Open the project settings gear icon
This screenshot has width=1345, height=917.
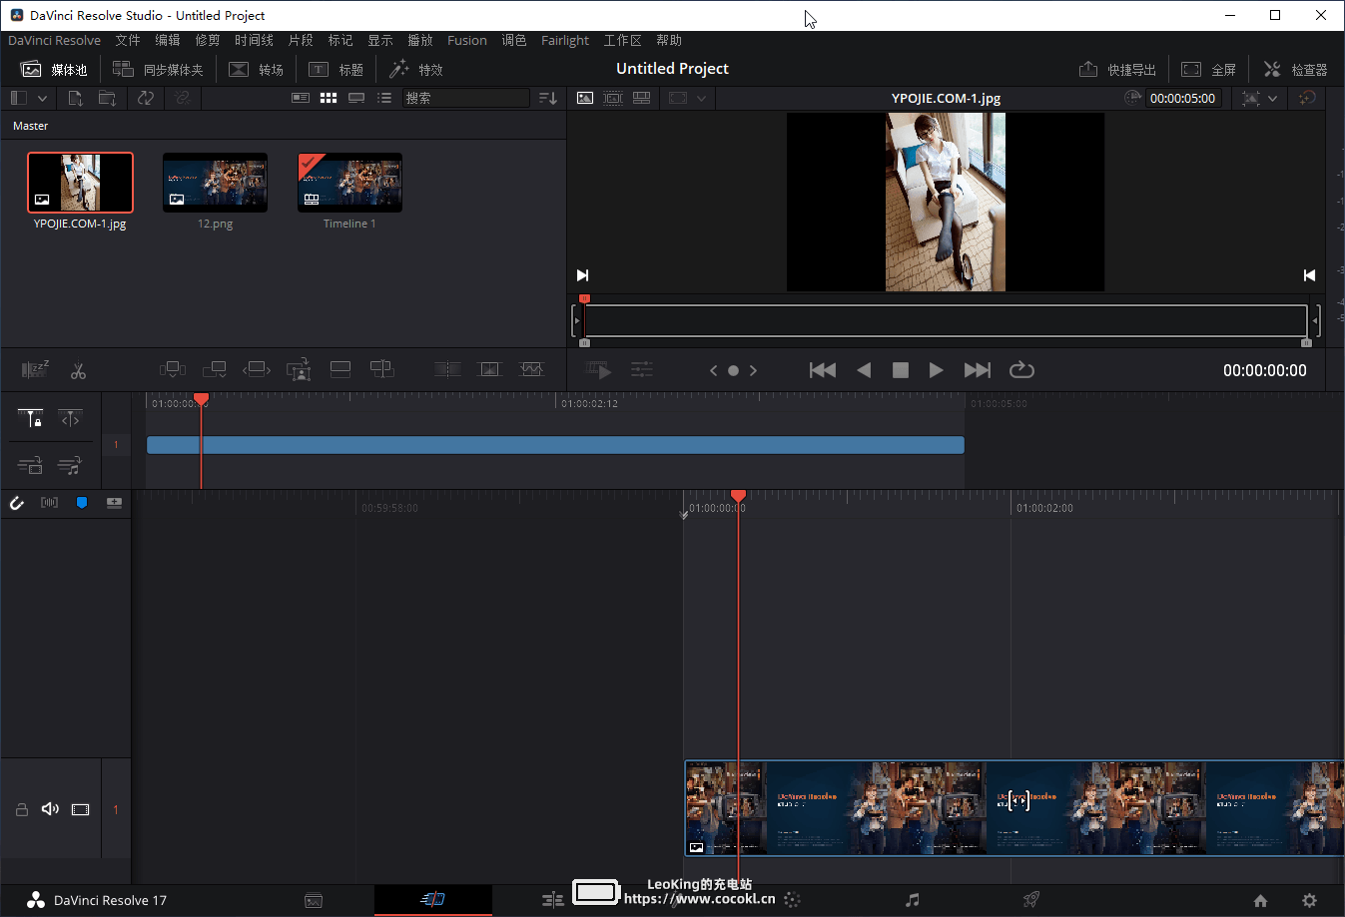[1309, 900]
